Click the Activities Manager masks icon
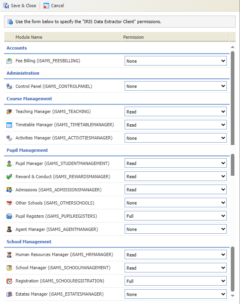The height and width of the screenshot is (304, 240). pos(9,138)
